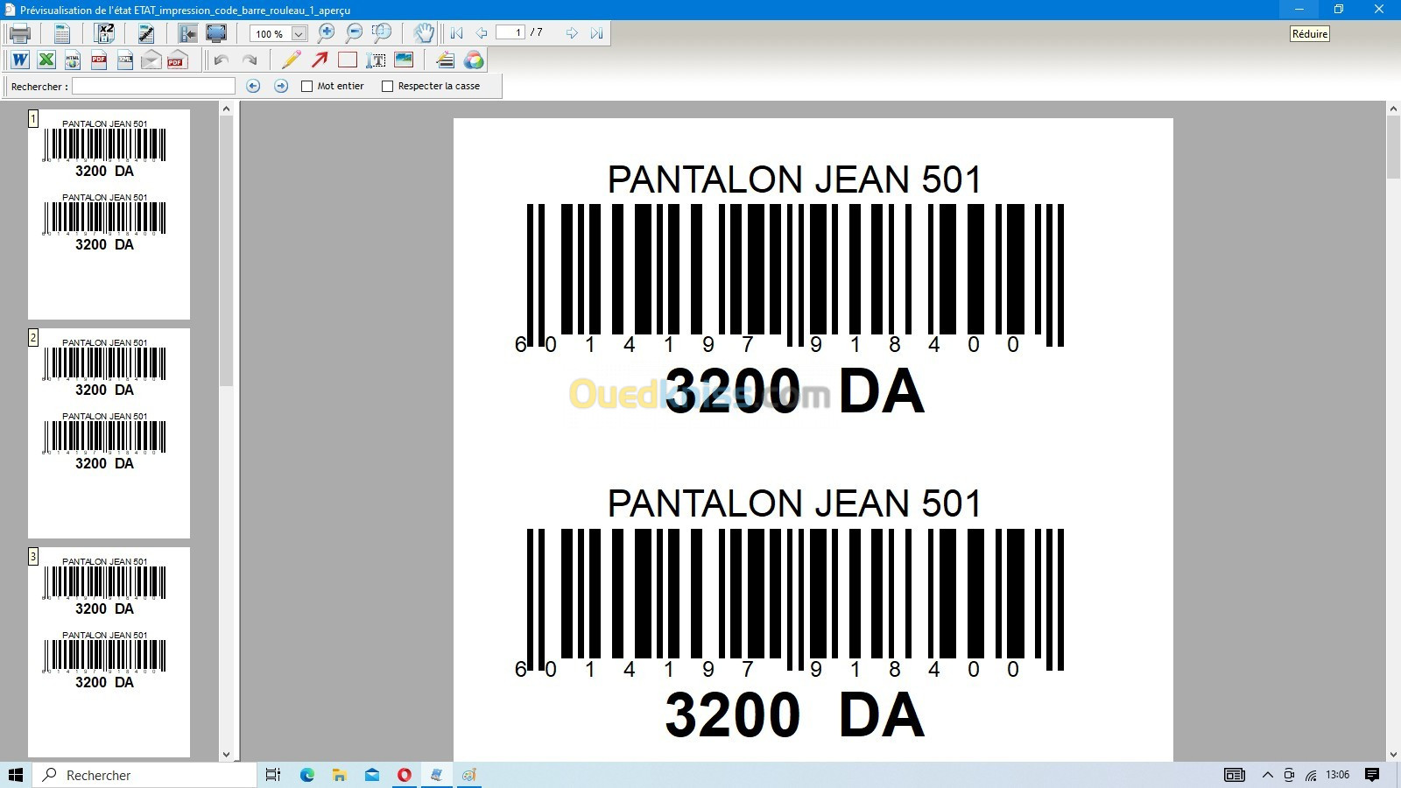Export the report to PDF
This screenshot has width=1401, height=788.
click(99, 60)
